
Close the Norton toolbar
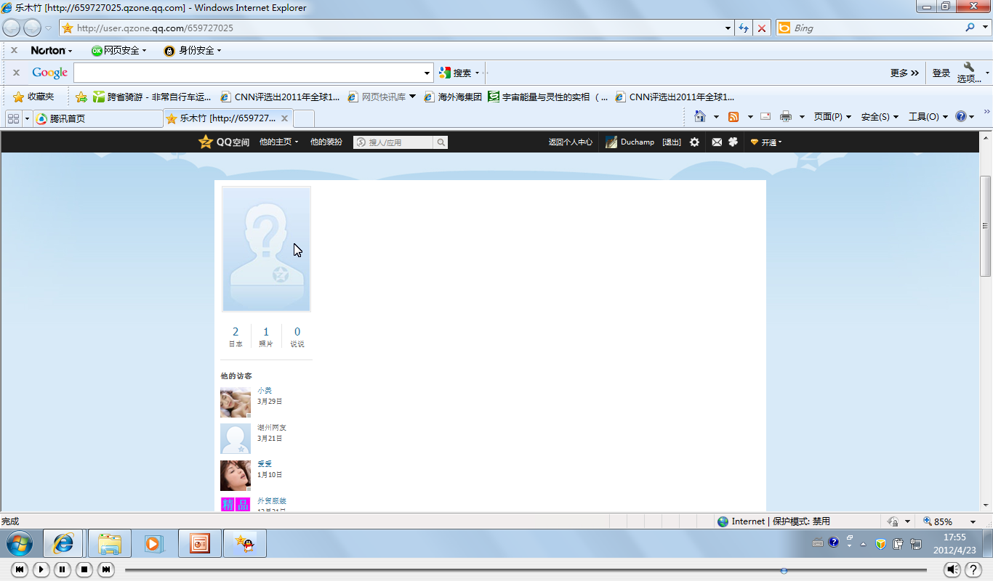click(x=14, y=50)
